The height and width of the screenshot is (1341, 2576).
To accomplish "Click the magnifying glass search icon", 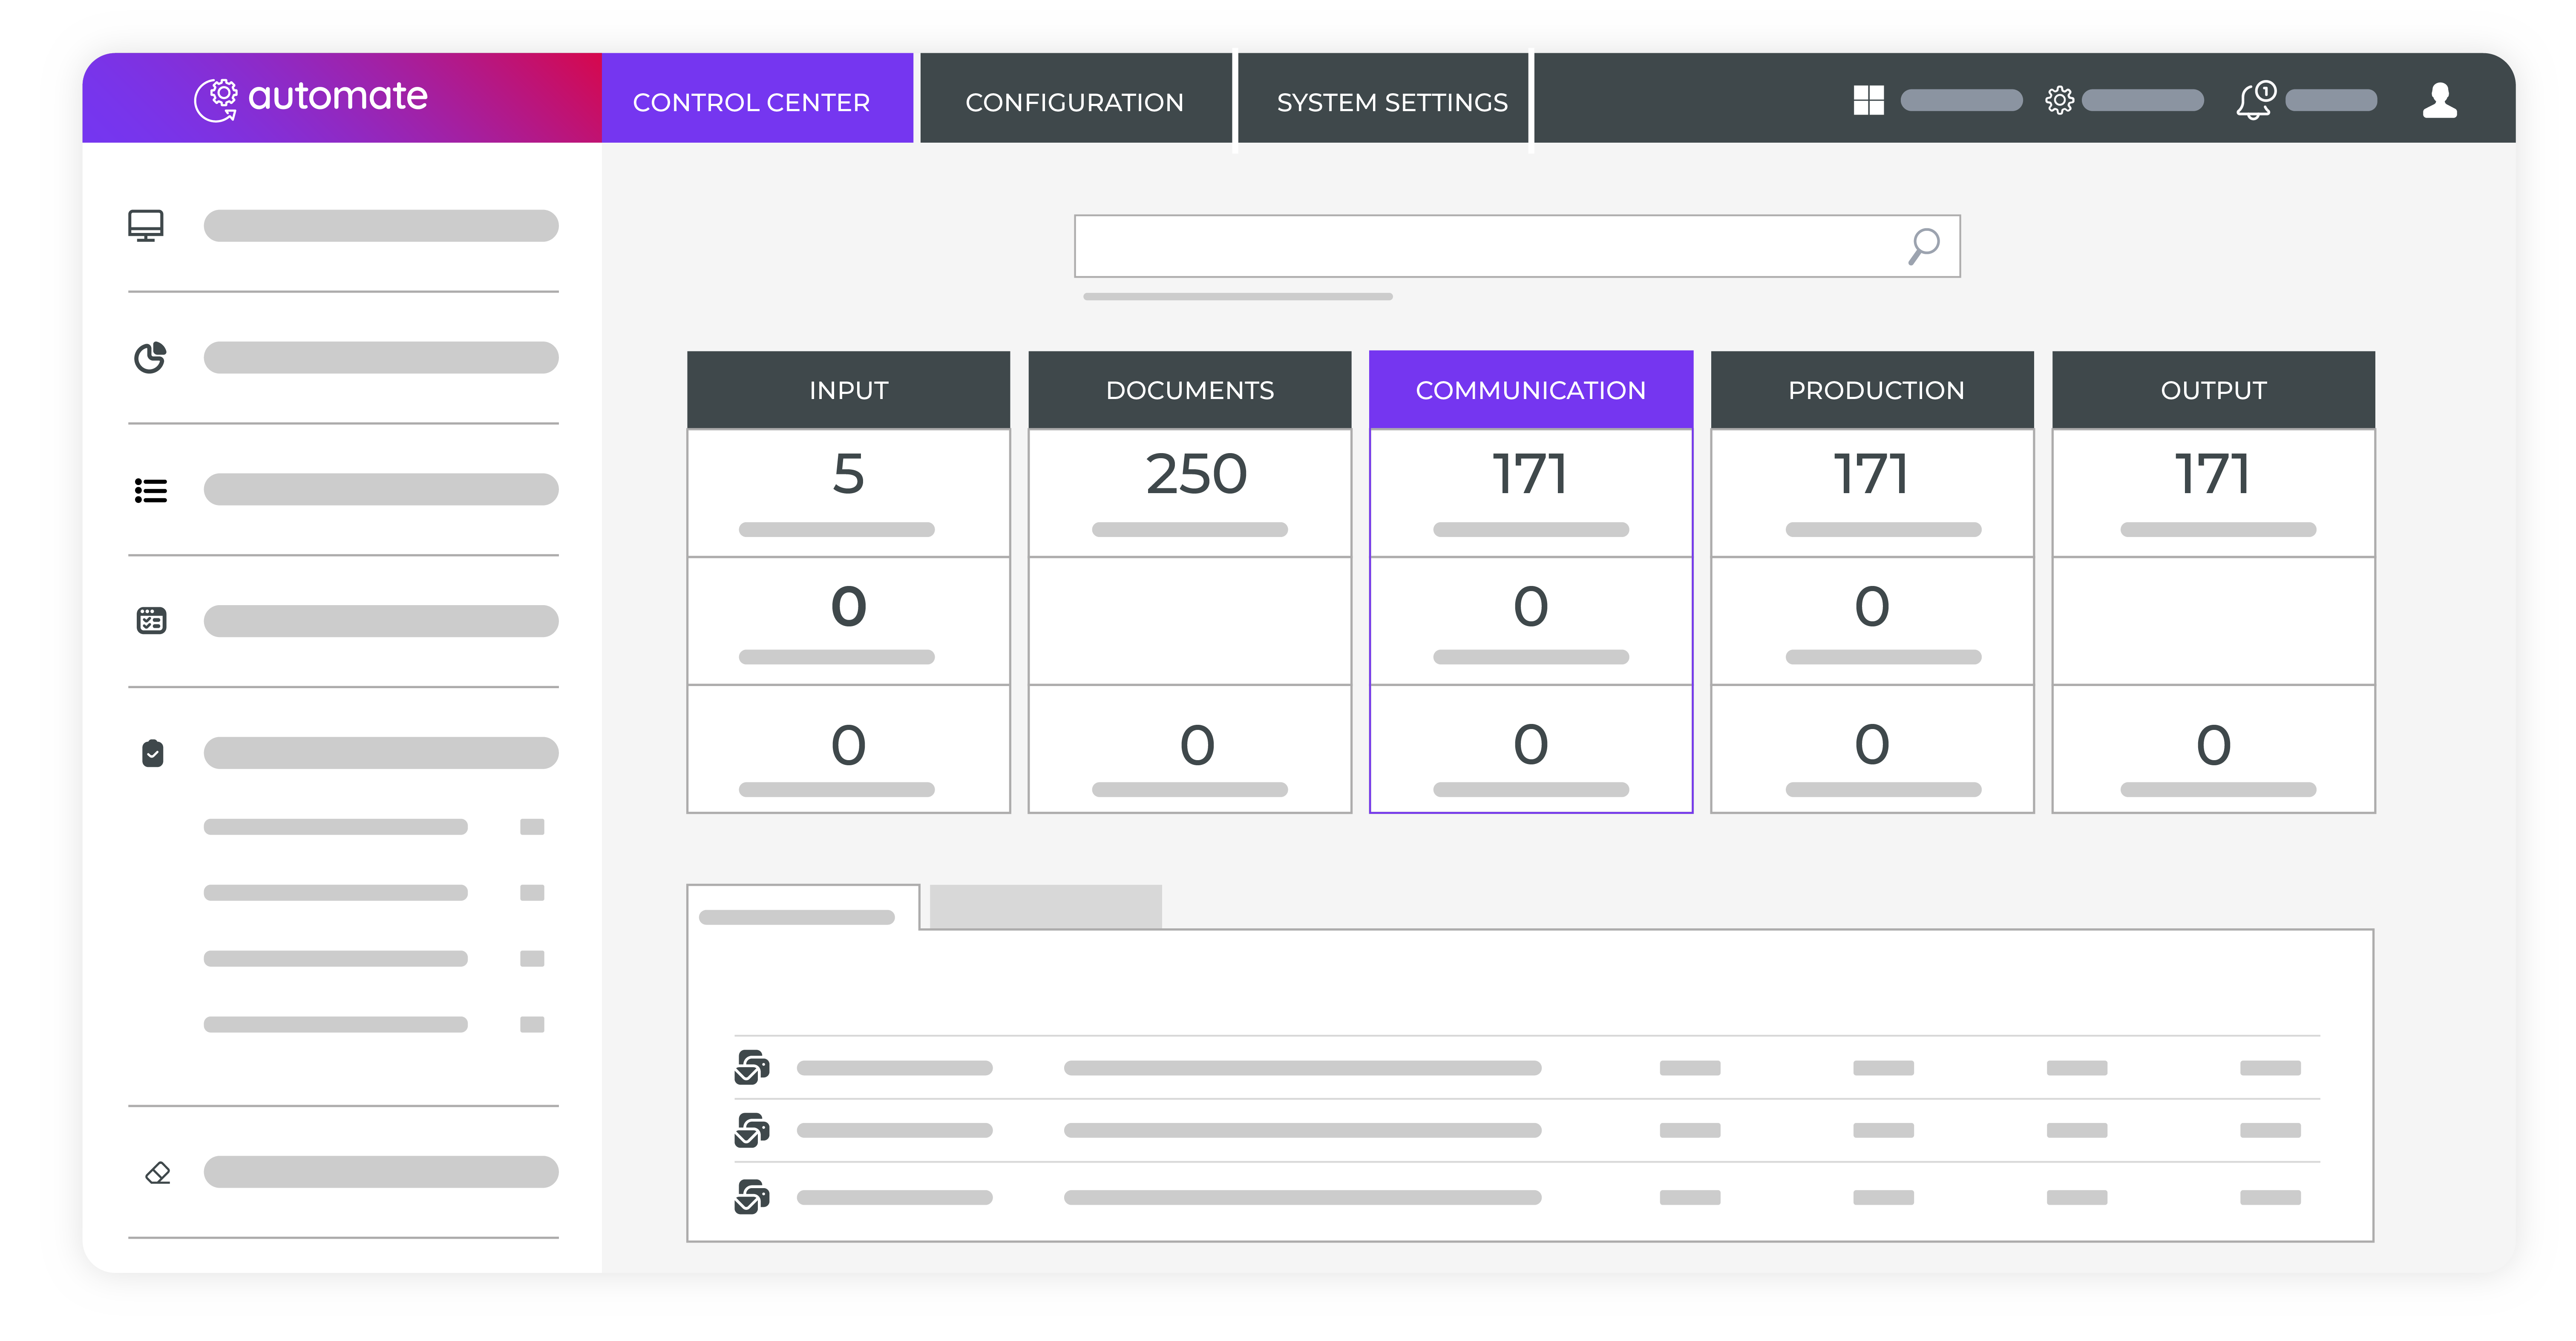I will [1923, 246].
